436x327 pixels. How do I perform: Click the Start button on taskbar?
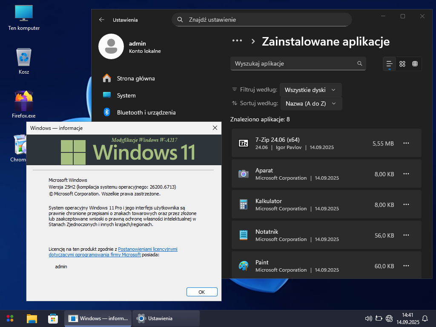click(x=10, y=318)
